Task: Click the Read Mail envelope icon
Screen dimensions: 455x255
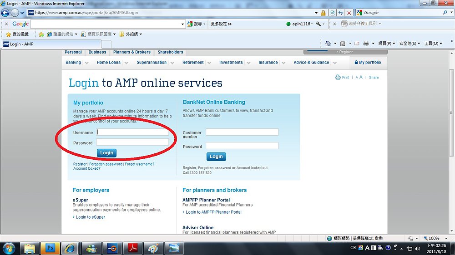Action: coord(357,44)
